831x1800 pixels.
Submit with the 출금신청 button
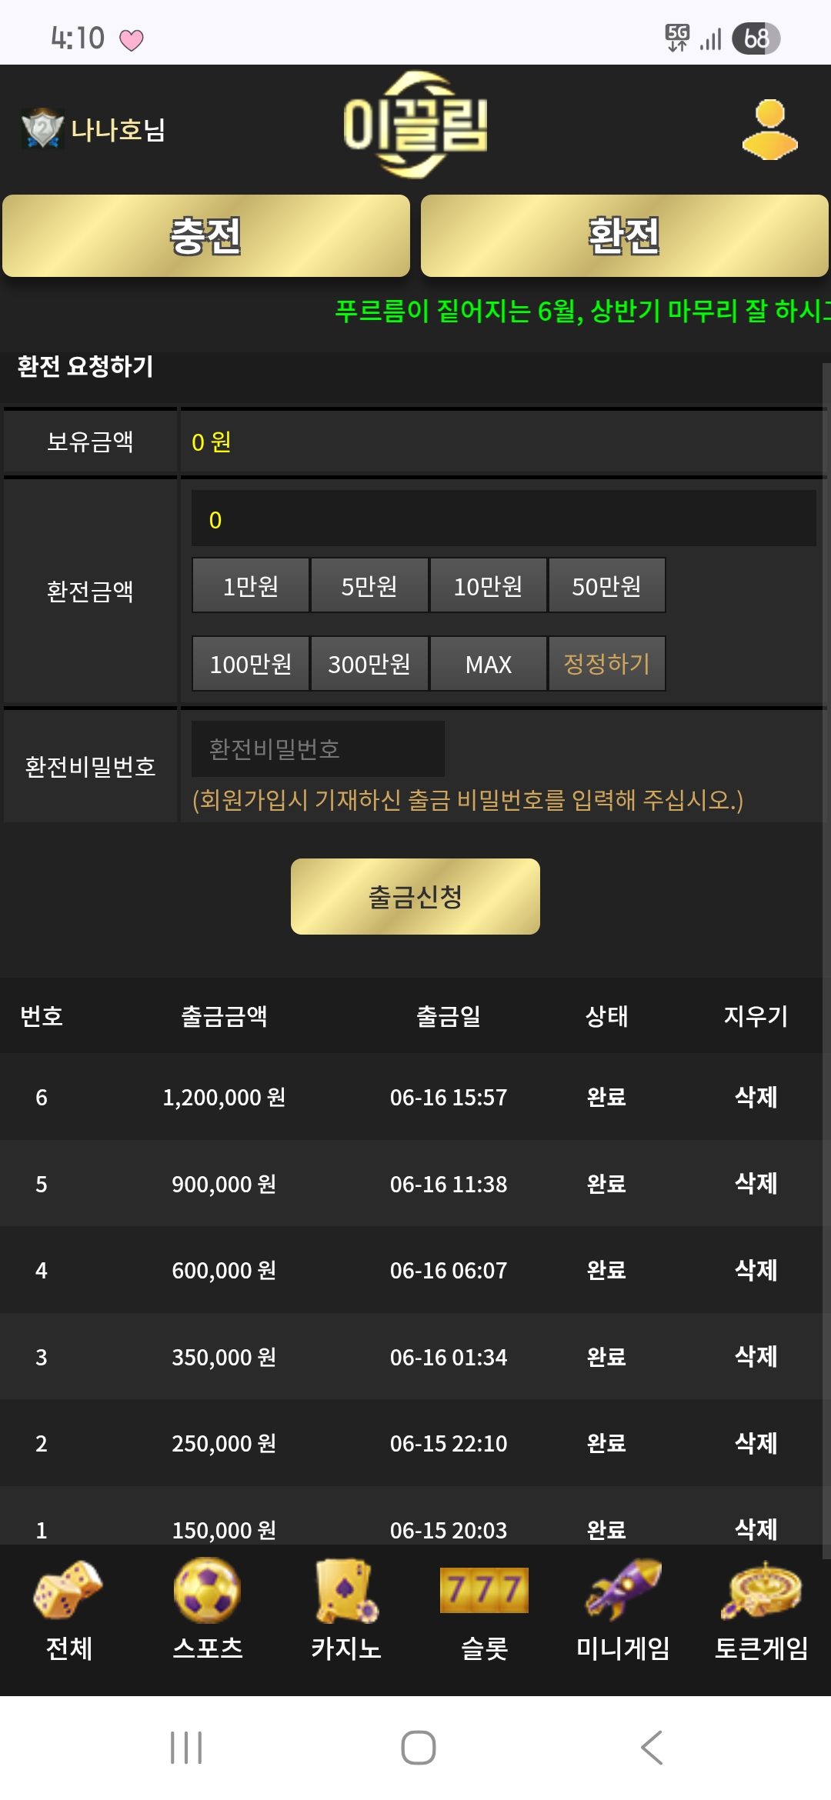pos(415,896)
